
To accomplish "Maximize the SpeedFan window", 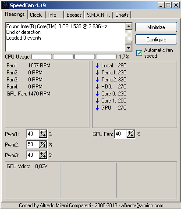I will [168, 5].
